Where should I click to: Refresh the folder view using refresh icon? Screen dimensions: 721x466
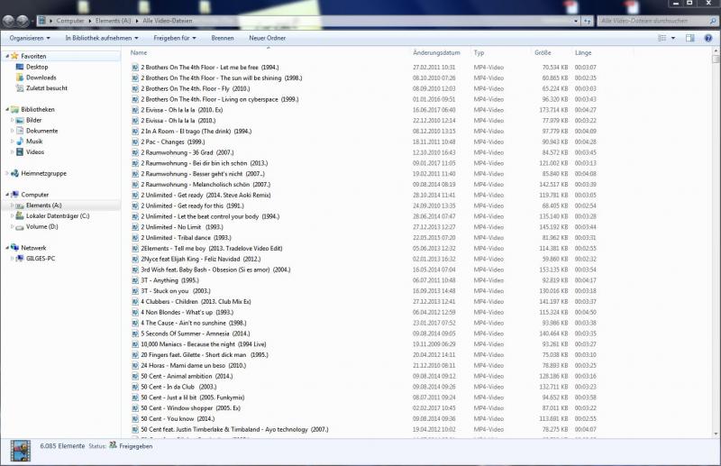point(588,21)
